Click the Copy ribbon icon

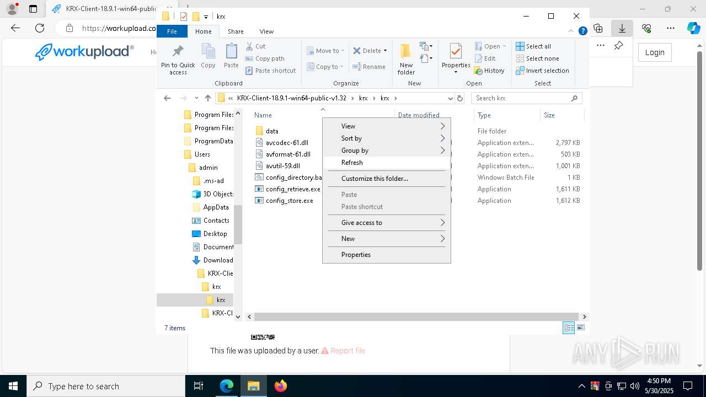click(208, 56)
